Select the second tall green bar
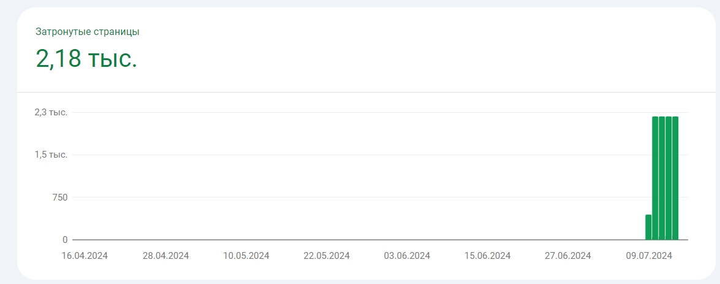This screenshot has width=720, height=284. (662, 178)
